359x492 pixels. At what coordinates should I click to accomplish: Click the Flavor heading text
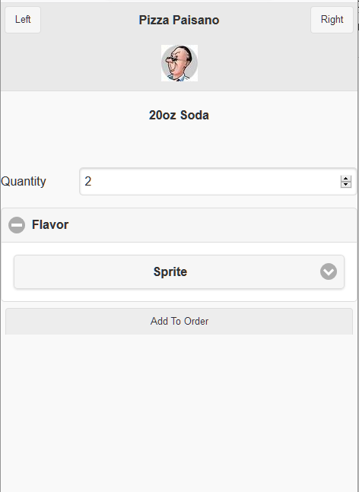(50, 224)
